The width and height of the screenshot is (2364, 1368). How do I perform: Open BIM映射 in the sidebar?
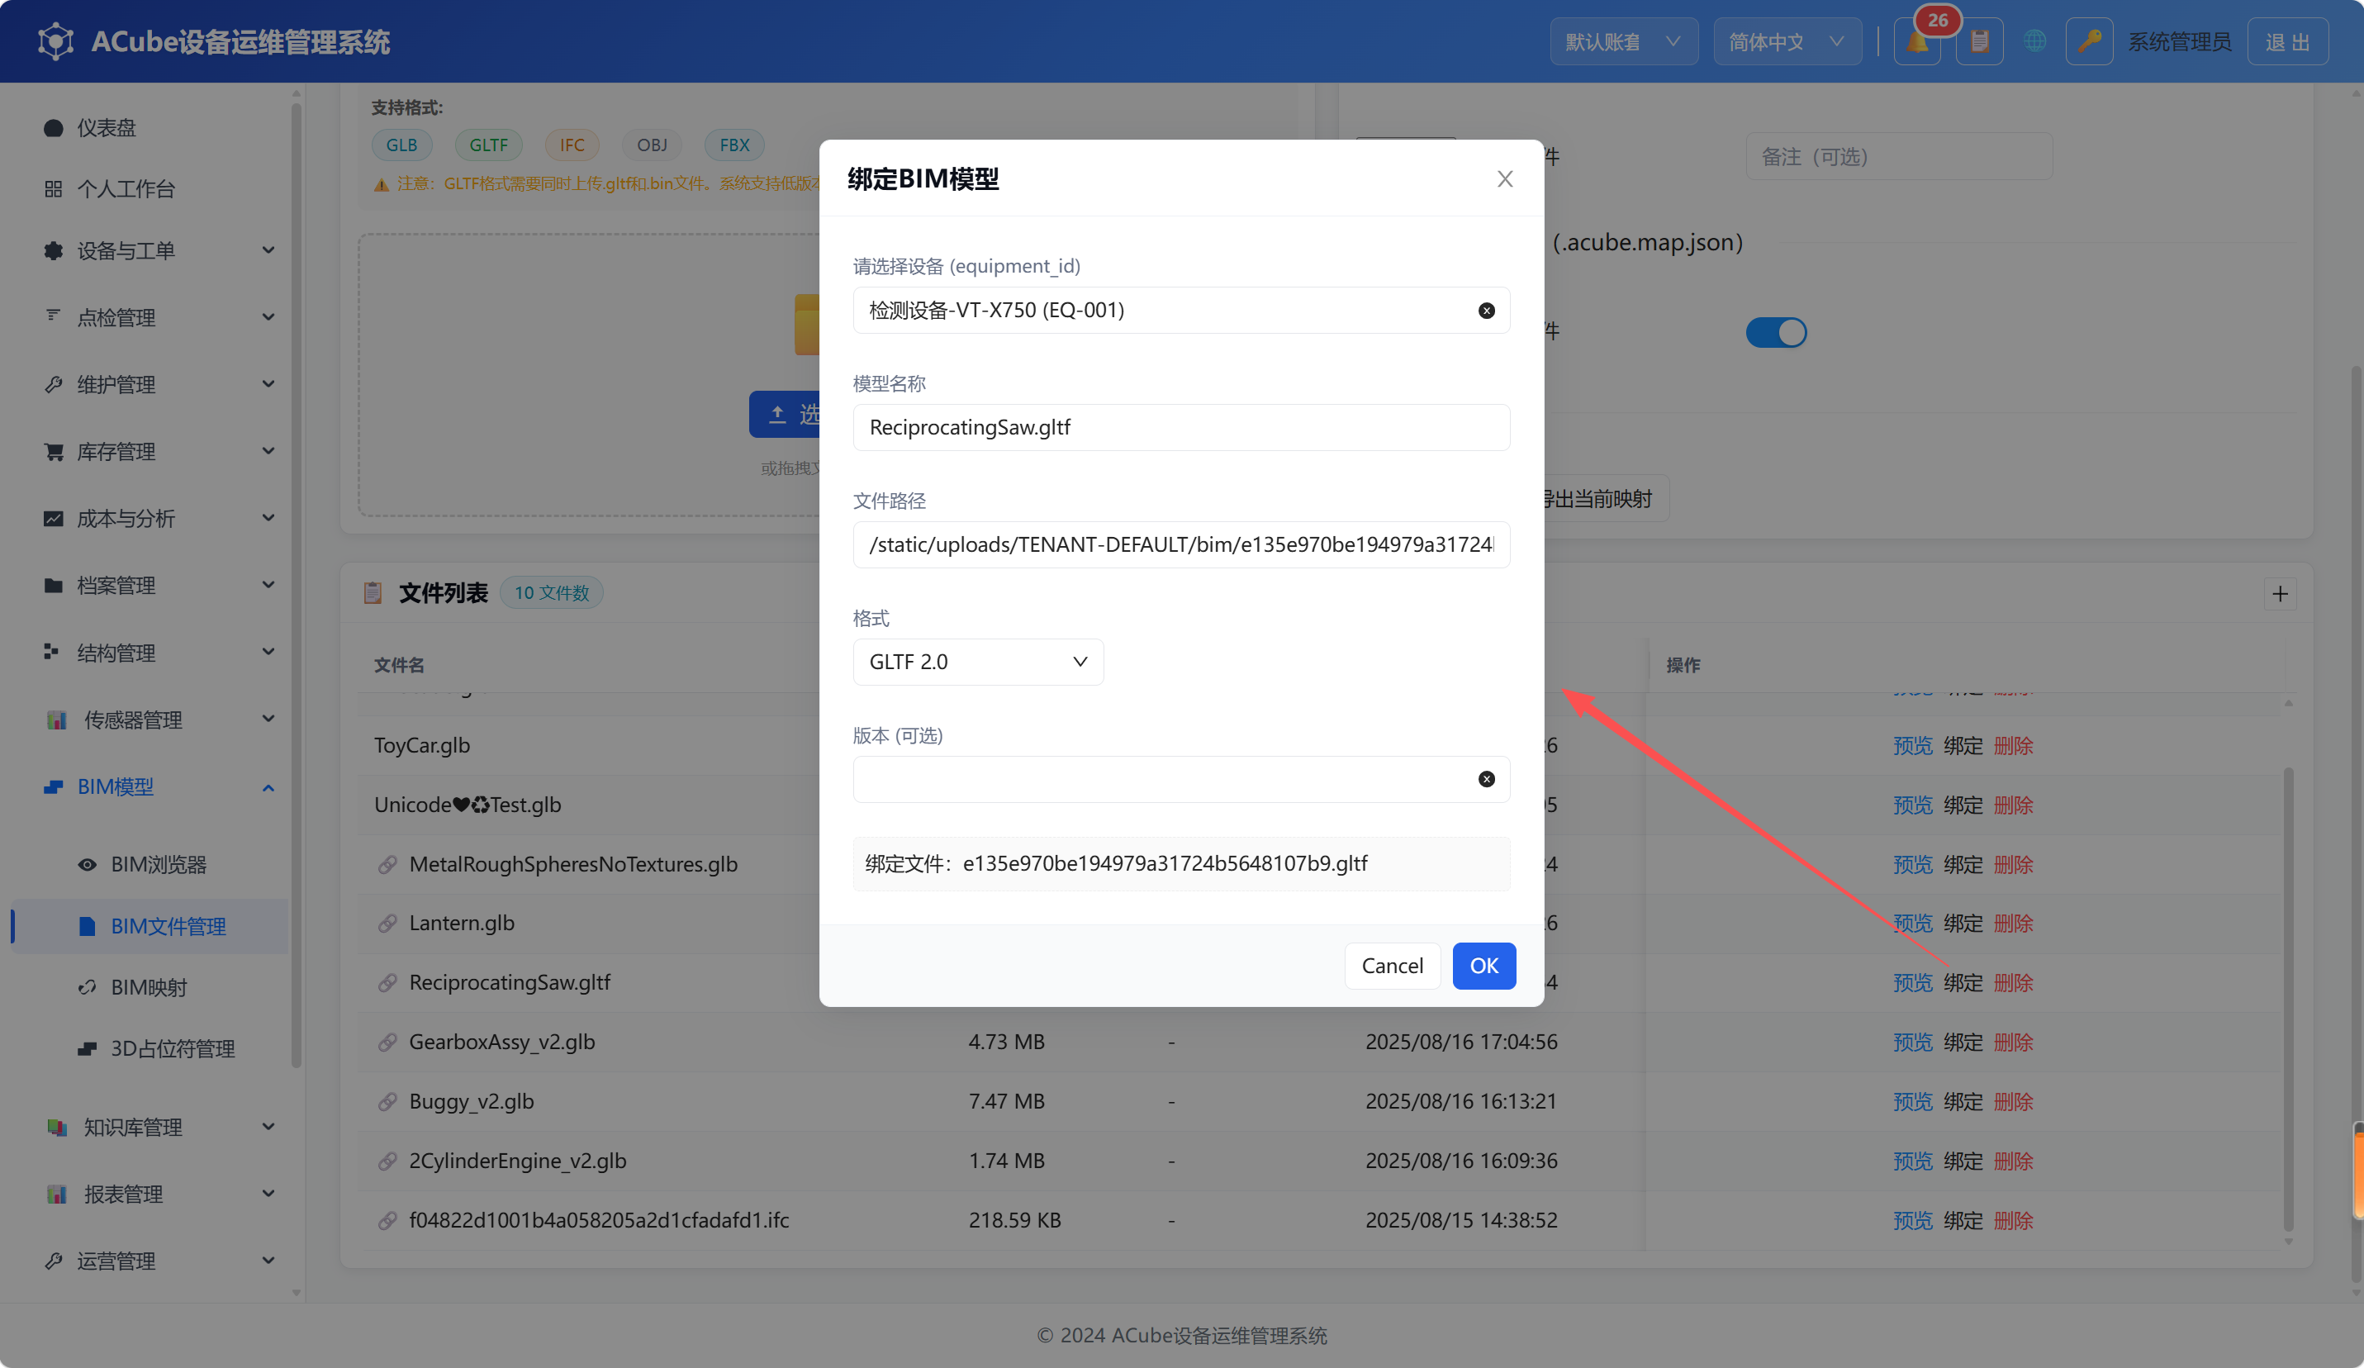pyautogui.click(x=150, y=987)
